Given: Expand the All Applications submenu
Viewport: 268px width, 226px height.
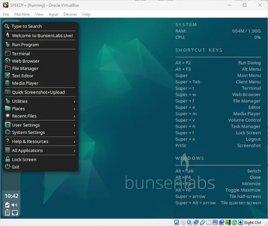Looking at the screenshot, I should coord(40,150).
